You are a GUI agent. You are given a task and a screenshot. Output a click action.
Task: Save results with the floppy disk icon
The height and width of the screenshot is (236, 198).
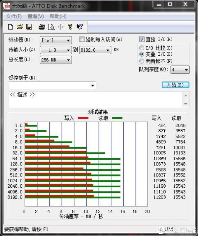tap(29, 27)
